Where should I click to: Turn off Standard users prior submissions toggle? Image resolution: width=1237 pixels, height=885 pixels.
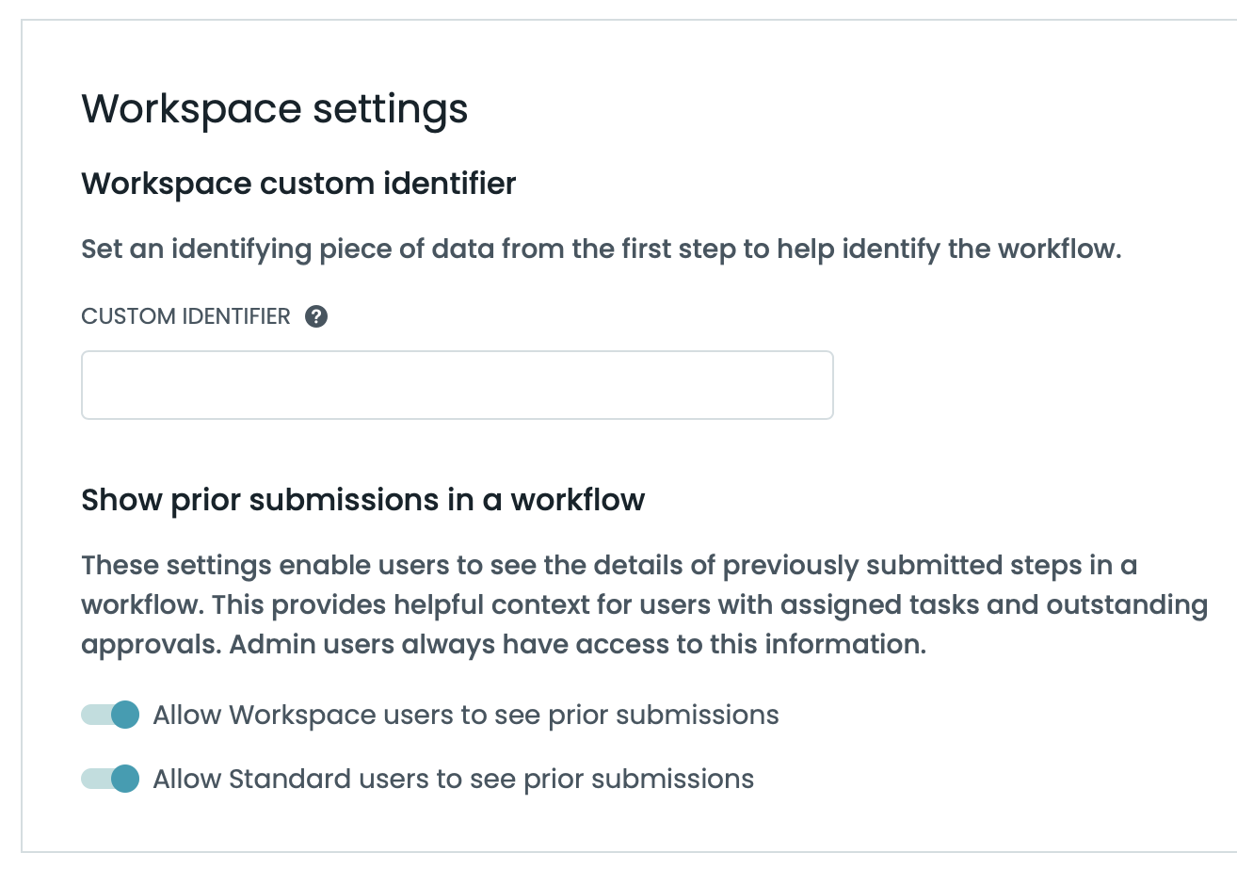point(111,779)
